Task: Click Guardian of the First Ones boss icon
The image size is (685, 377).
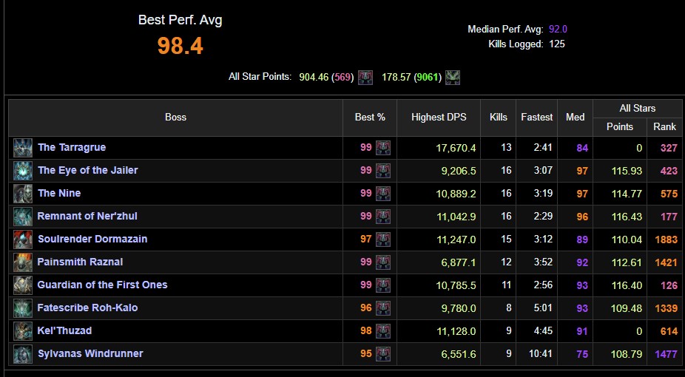Action: coord(23,285)
